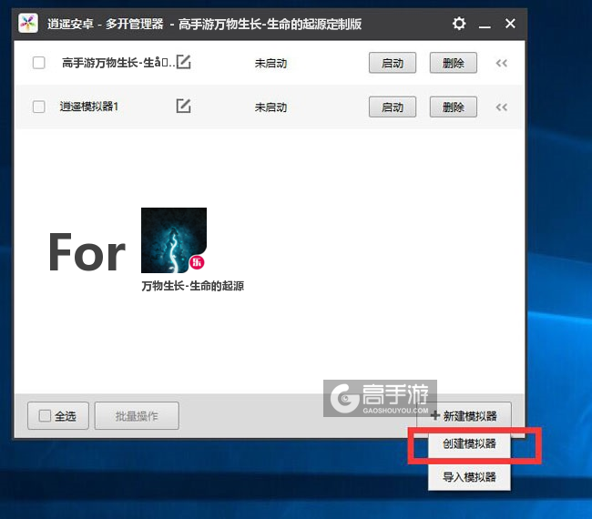Open the 新建模拟器 dropdown button

tap(464, 416)
